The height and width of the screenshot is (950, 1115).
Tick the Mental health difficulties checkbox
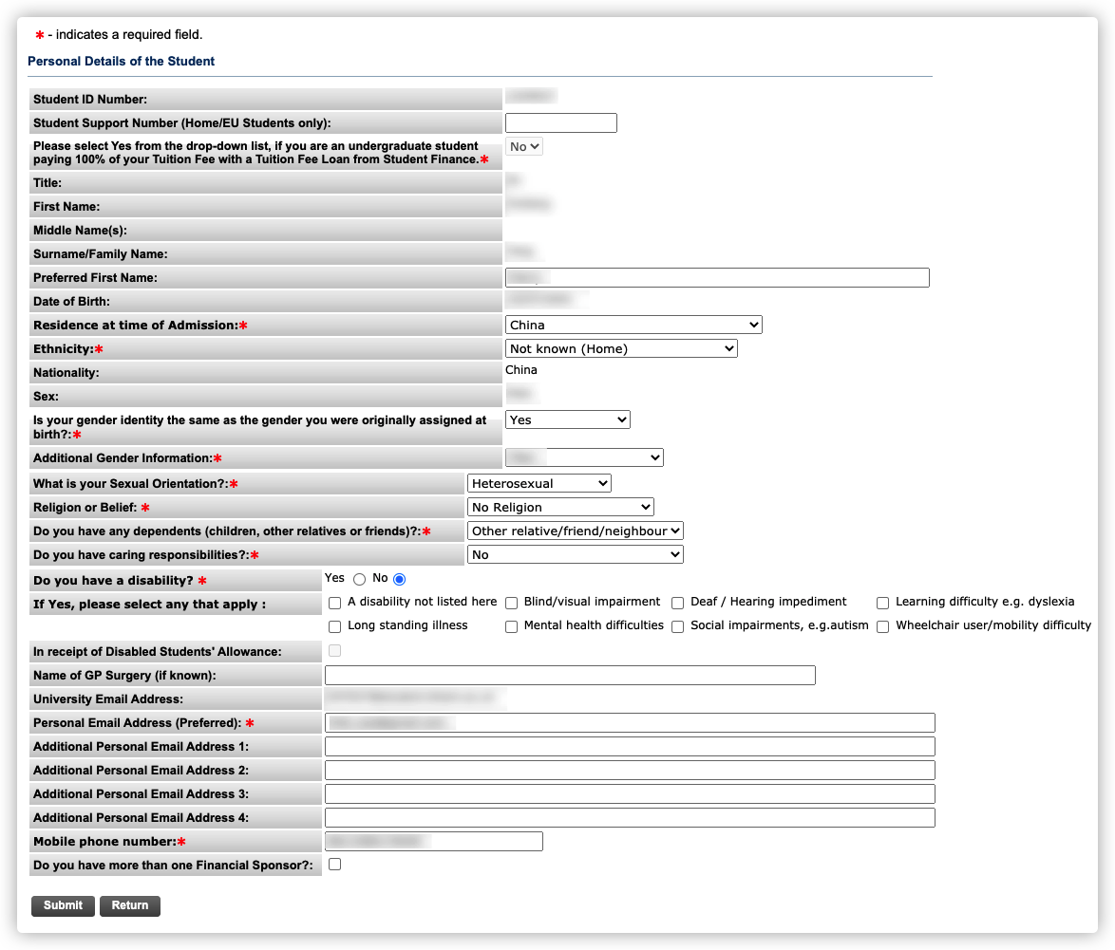(511, 626)
